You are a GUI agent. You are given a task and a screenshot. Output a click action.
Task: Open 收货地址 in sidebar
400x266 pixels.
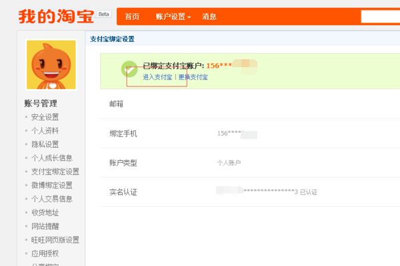(x=45, y=213)
